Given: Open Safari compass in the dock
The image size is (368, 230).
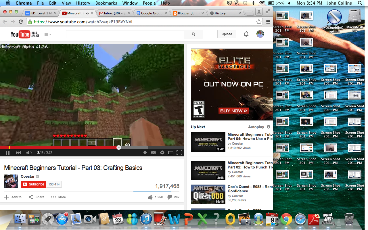Looking at the screenshot, I should [300, 220].
